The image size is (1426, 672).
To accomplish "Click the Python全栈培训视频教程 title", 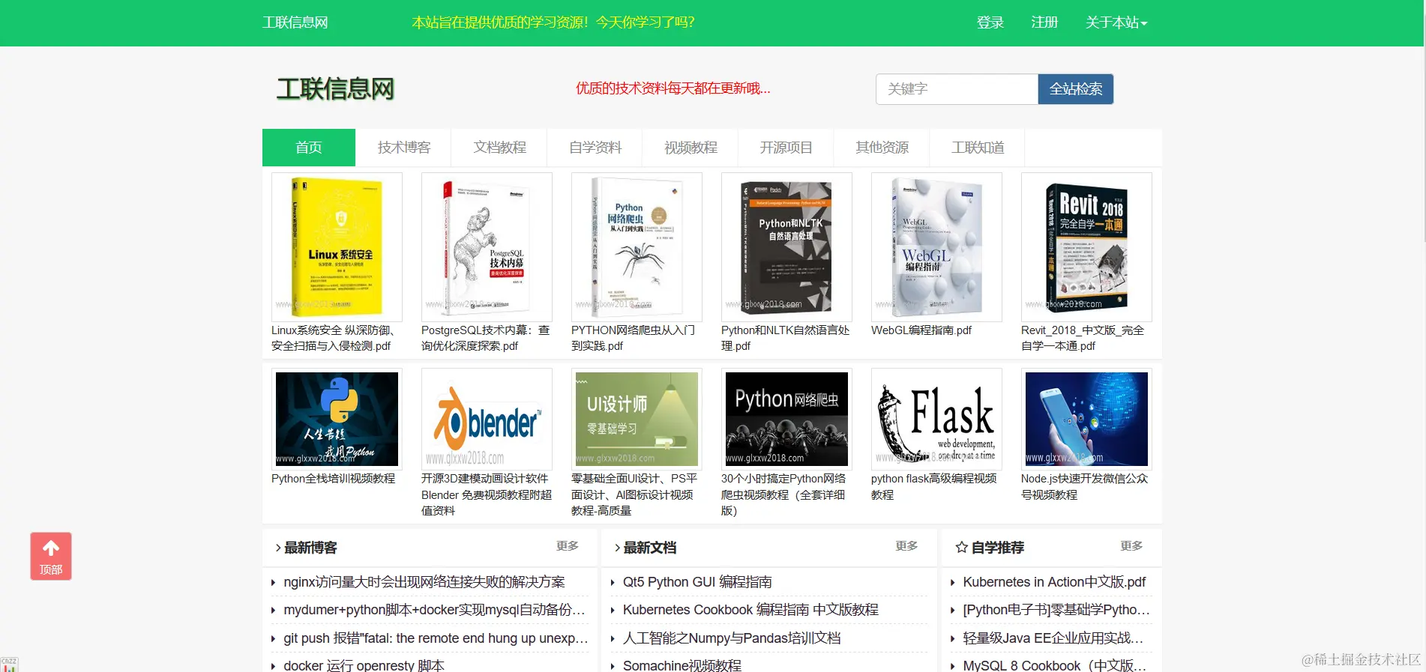I will 333,479.
